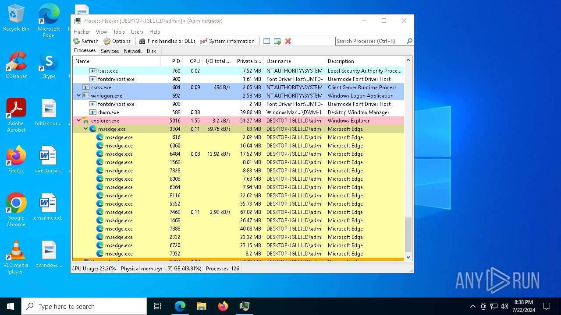Screen dimensions: 561x315
Task: Click Edge icon of msedge.exe PID 6484
Action: (x=100, y=154)
